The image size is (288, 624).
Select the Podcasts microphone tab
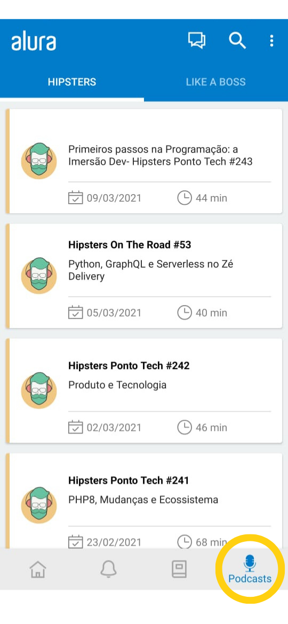point(250,570)
